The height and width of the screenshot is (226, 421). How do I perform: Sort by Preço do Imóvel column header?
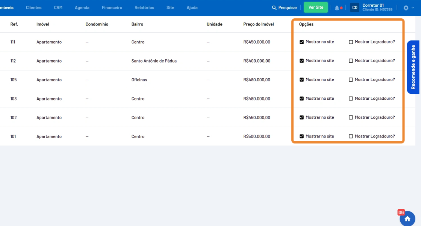point(258,24)
